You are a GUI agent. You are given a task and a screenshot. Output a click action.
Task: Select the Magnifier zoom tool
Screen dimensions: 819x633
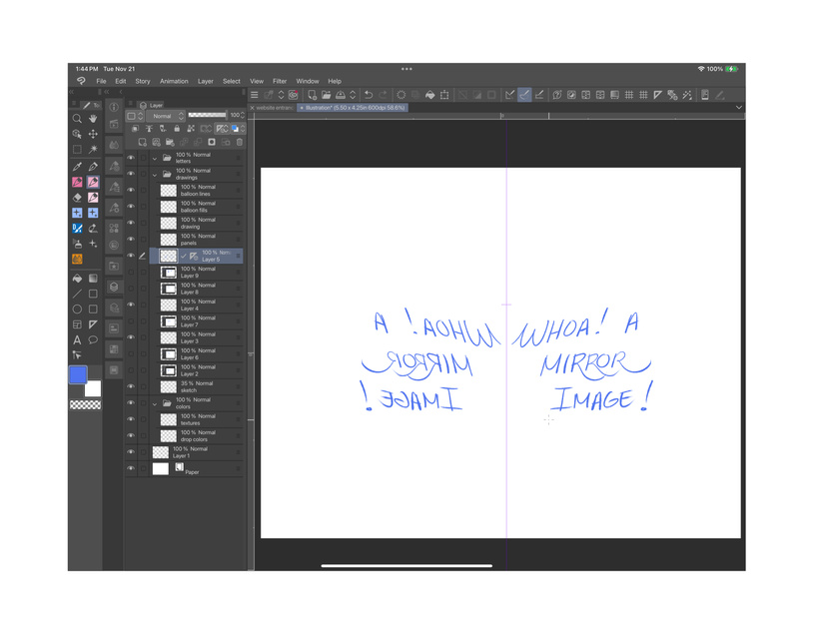tap(77, 119)
